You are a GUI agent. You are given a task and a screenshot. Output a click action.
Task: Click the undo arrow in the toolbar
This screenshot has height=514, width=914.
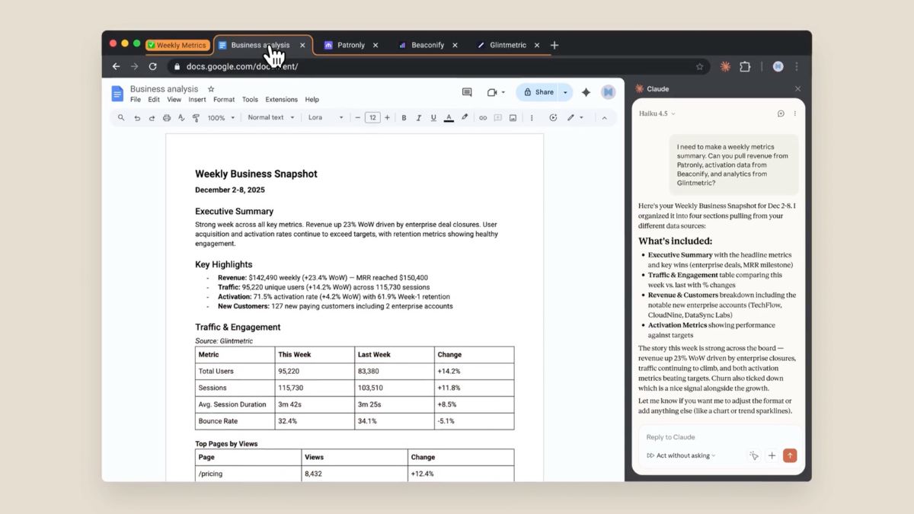pyautogui.click(x=137, y=118)
